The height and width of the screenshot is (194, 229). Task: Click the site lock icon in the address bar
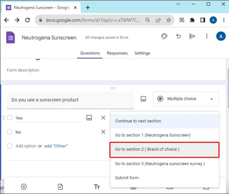[x=40, y=20]
